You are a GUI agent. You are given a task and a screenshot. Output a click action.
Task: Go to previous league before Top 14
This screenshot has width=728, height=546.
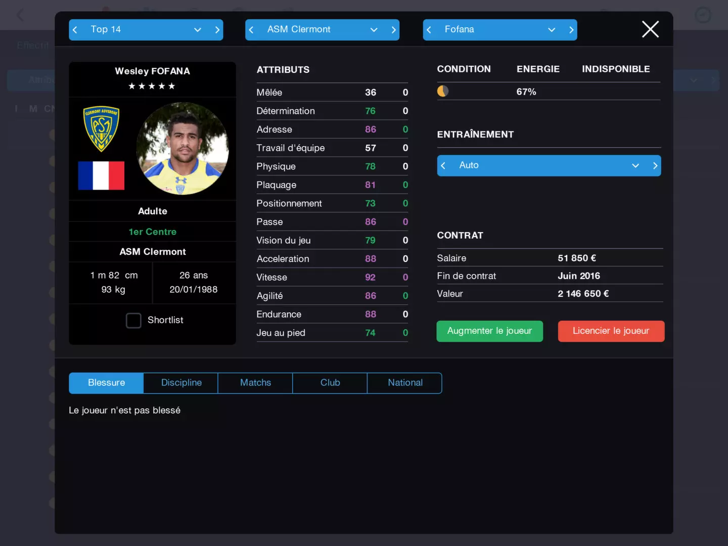(75, 30)
